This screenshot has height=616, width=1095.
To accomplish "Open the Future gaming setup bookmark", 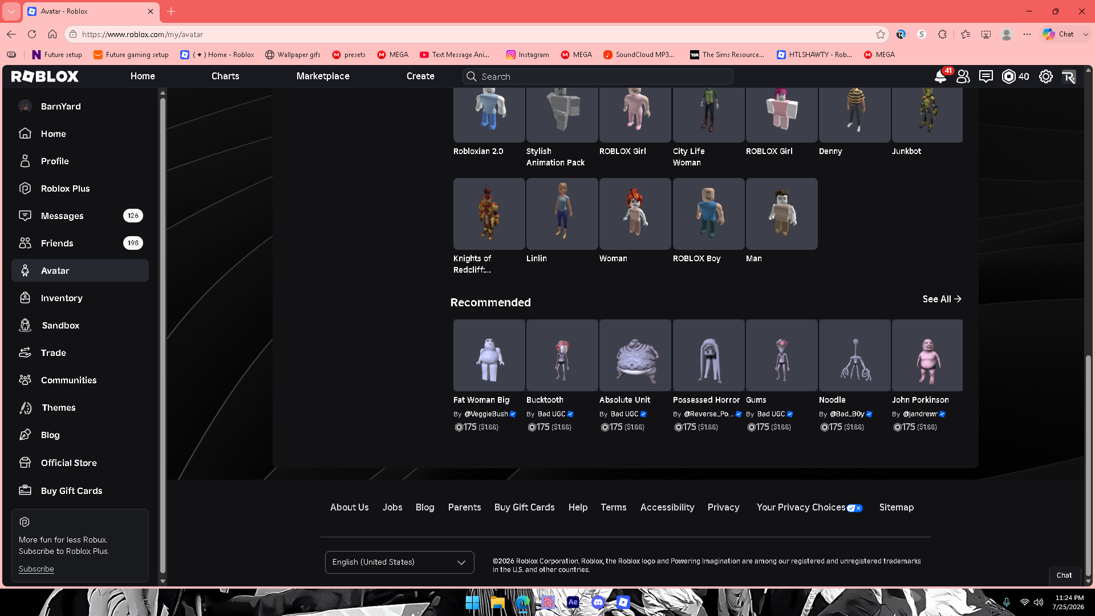I will (131, 55).
